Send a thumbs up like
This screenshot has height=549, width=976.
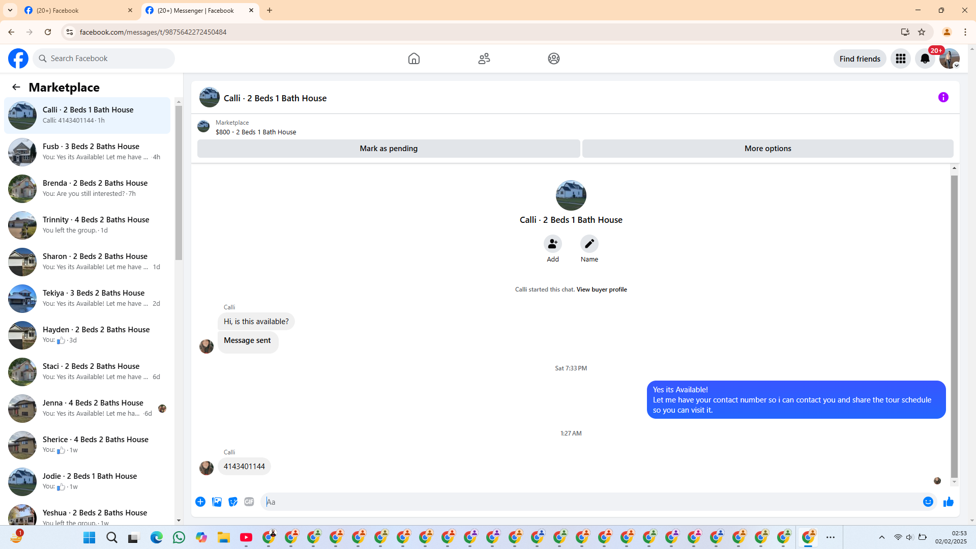949,502
